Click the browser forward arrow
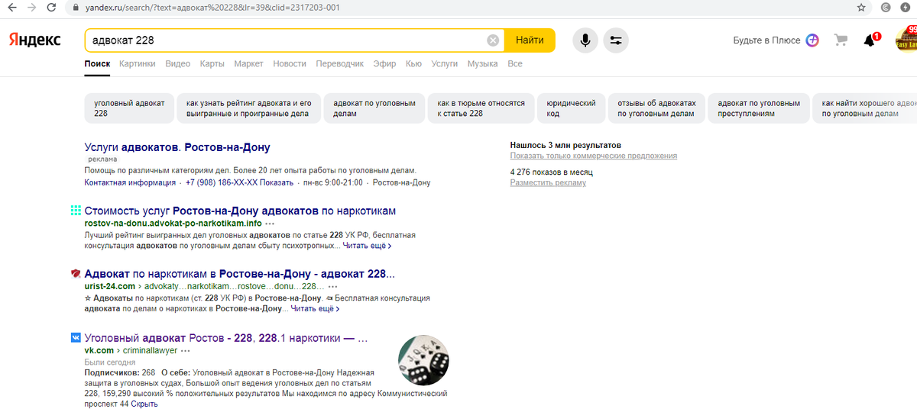 (x=31, y=8)
